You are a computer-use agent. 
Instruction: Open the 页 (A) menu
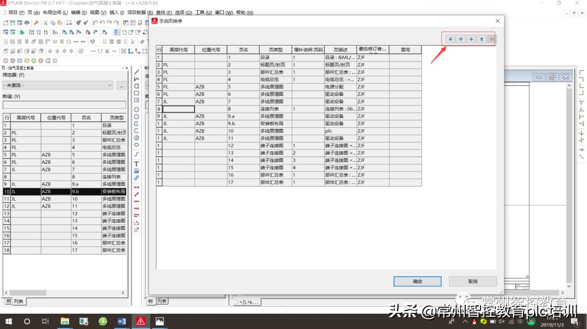(x=33, y=13)
